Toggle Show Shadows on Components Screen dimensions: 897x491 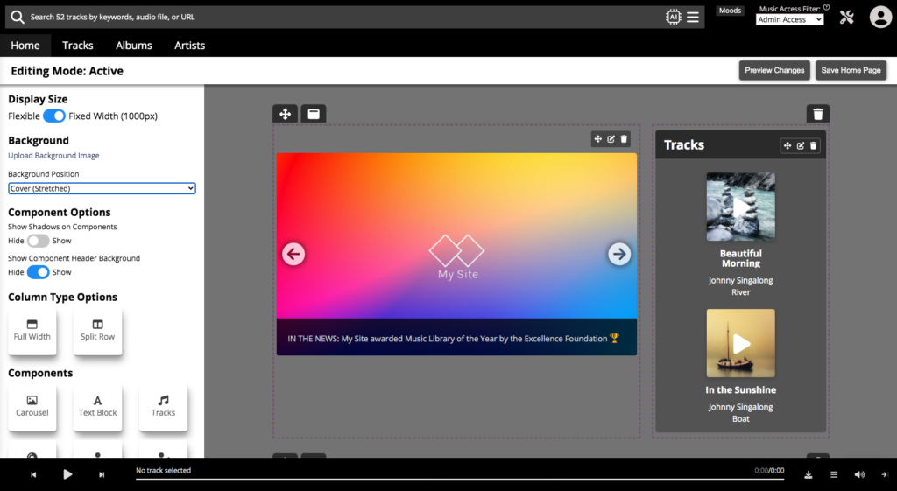point(39,241)
